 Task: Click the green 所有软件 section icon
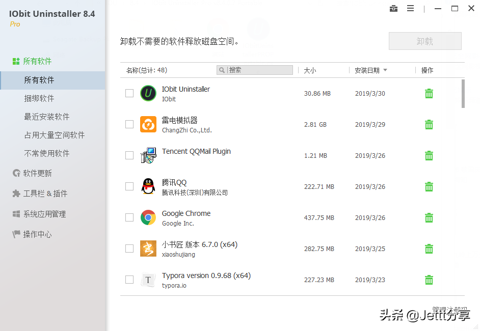16,61
